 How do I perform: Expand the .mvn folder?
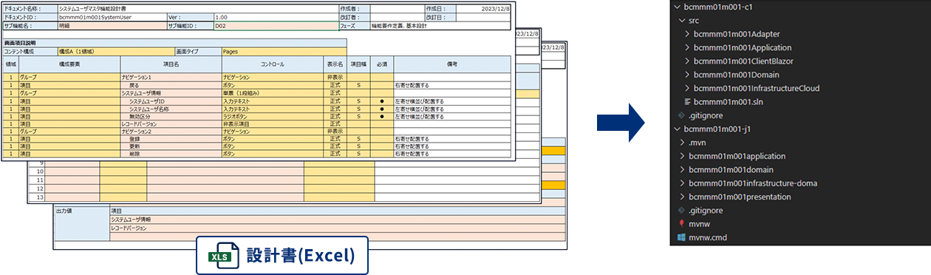[681, 143]
